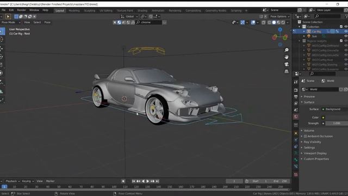
Task: Open the Marker menu in the timeline
Action: [x=50, y=181]
